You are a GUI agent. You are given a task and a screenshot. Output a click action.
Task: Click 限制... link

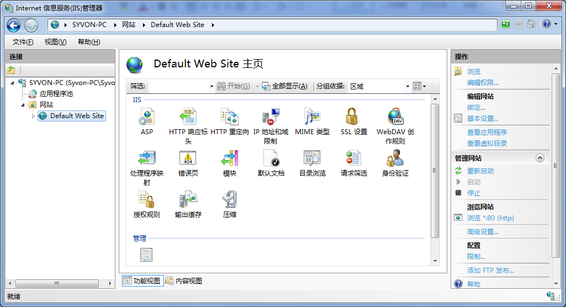tap(476, 257)
